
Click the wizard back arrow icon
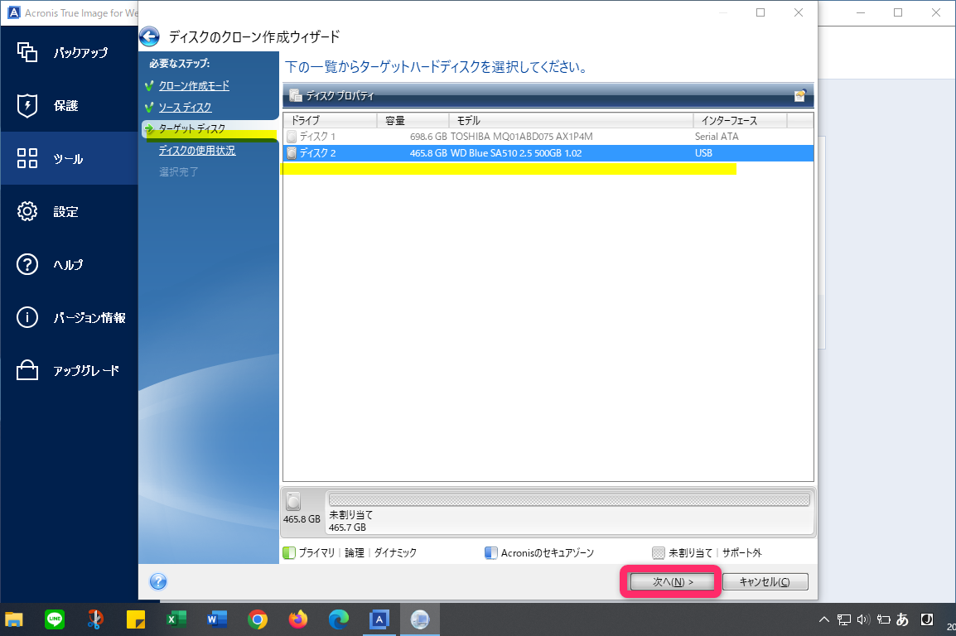149,37
